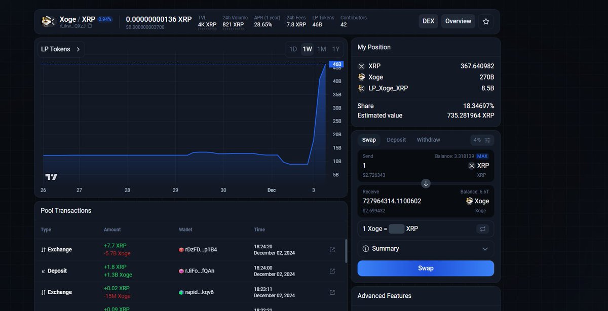
Task: Open external link for rJiFo...fQAn transaction
Action: pos(332,271)
